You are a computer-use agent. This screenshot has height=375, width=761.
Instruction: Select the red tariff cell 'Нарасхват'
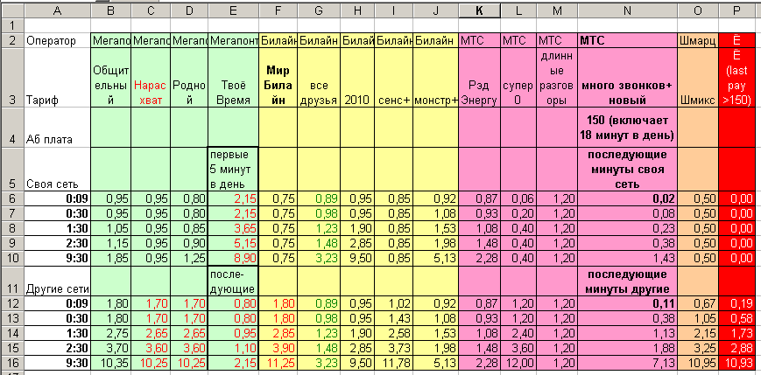click(x=151, y=78)
